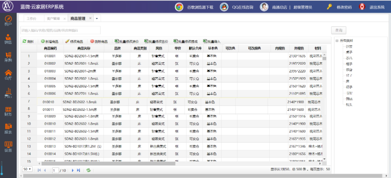Open the tab list dropdown arrow
This screenshot has width=391, height=178.
click(96, 19)
